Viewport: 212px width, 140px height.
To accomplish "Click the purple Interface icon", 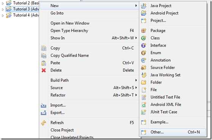I will coord(144,45).
